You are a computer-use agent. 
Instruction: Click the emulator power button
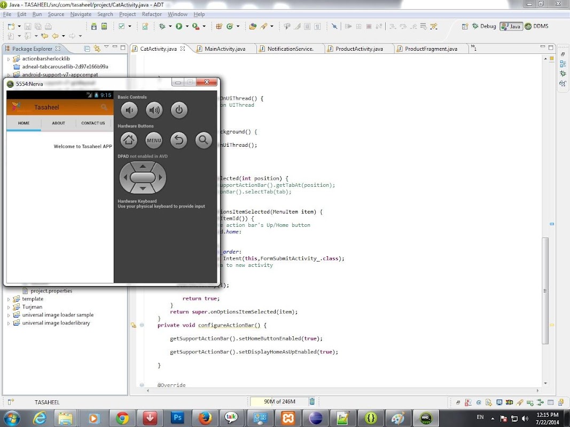[x=179, y=110]
